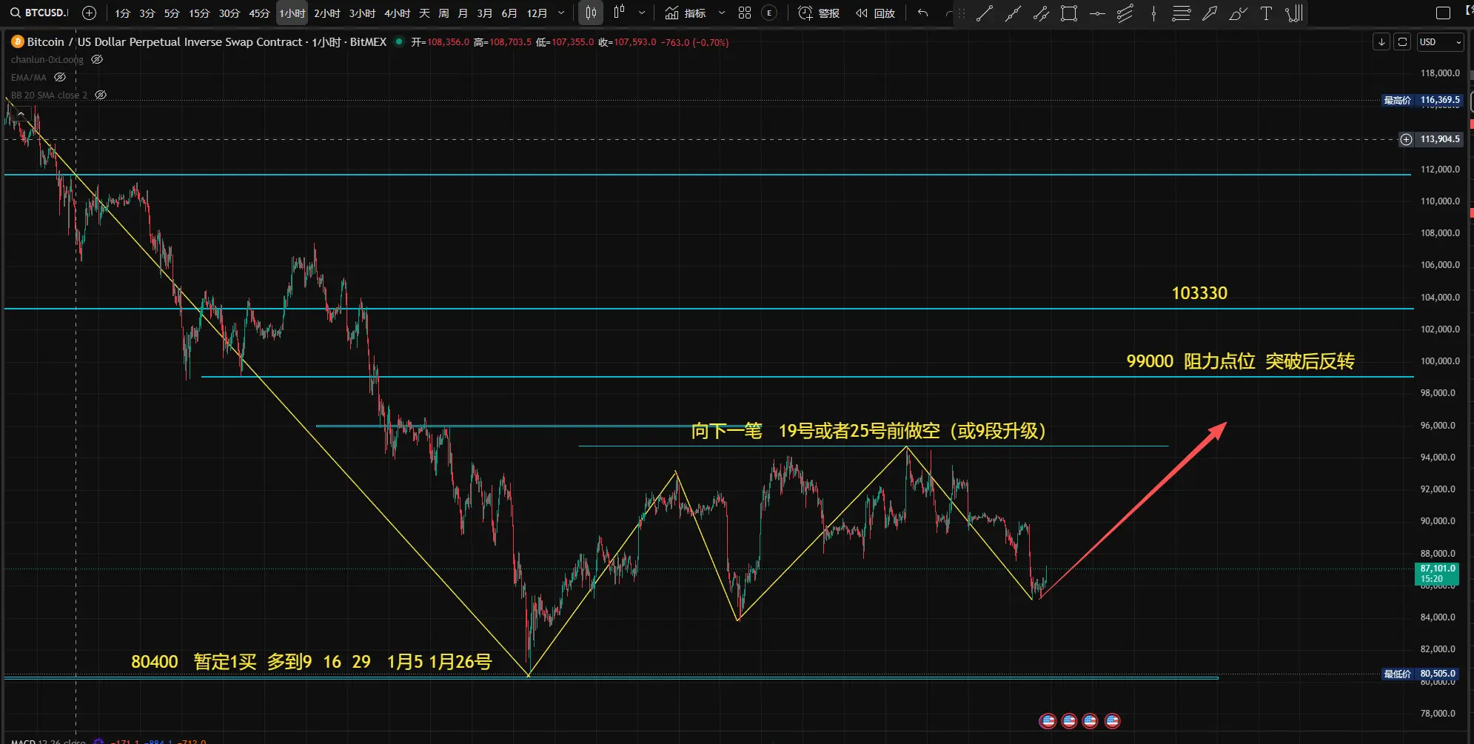
Task: Open the first US economic event marker
Action: coord(1048,721)
